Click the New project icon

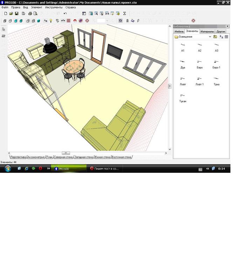6,13
